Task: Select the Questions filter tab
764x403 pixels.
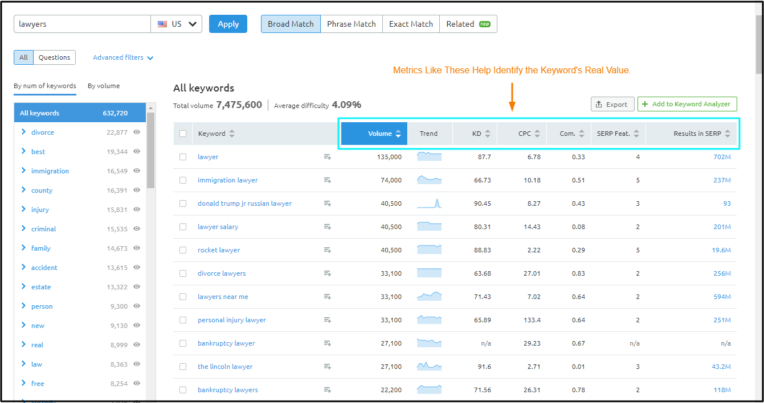Action: point(55,57)
